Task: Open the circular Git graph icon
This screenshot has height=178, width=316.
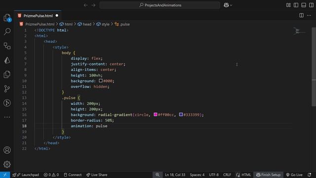Action: pyautogui.click(x=7, y=103)
